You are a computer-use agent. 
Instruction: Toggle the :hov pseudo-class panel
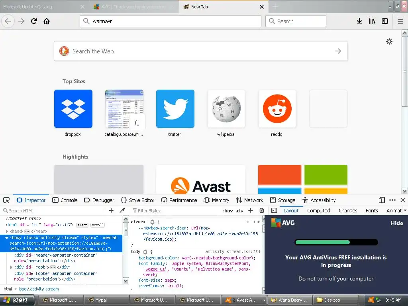[x=228, y=211]
